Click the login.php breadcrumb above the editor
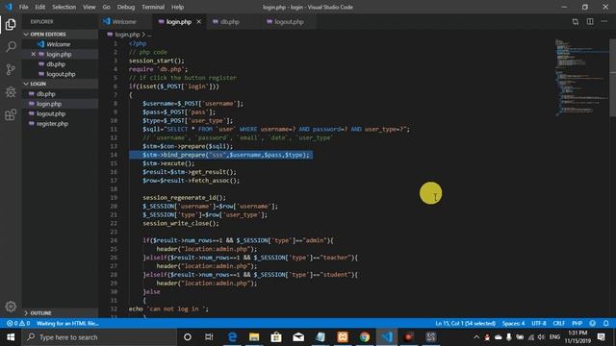Screen dimensions: 616x346 tap(127, 35)
